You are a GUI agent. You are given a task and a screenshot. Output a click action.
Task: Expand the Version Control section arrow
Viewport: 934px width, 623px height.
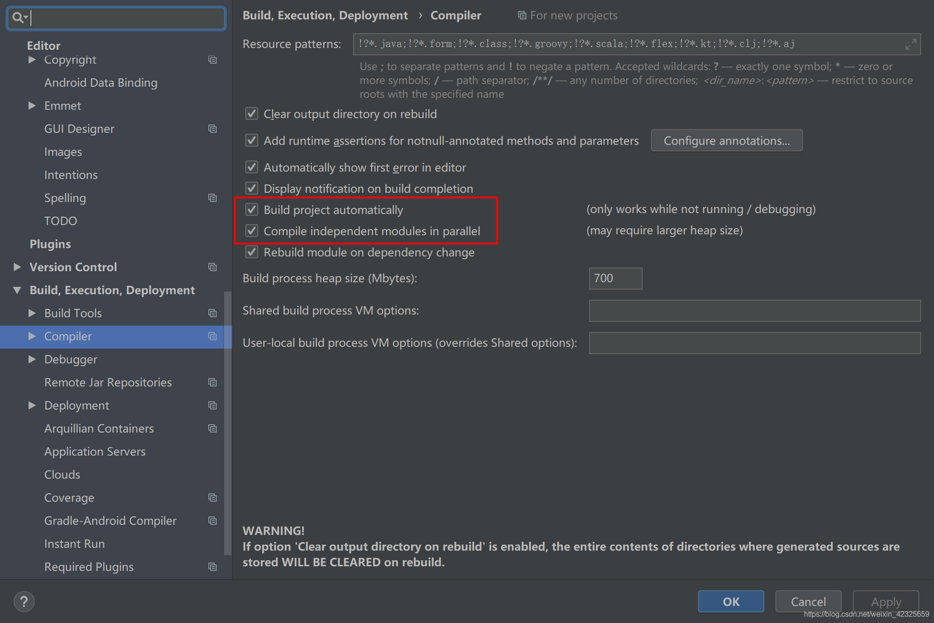tap(17, 267)
